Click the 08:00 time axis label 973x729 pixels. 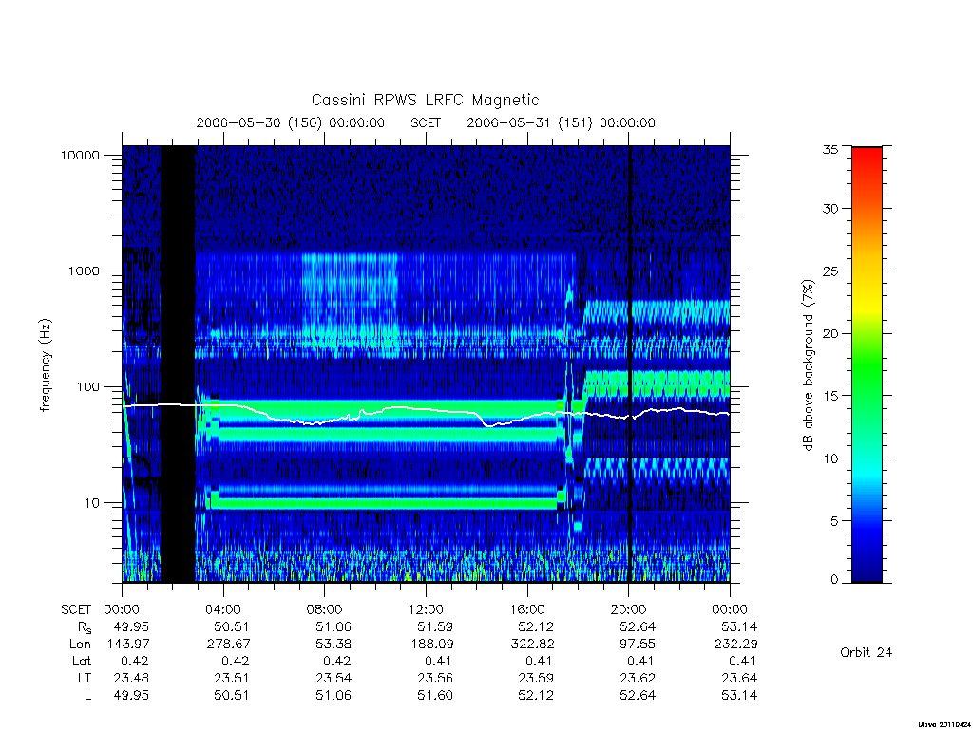(325, 609)
